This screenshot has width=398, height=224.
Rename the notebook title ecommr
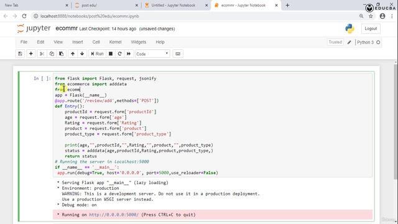[67, 29]
